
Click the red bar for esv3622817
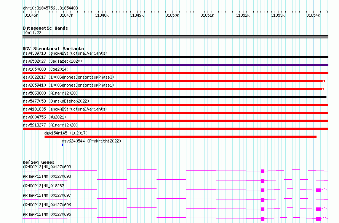(174, 81)
